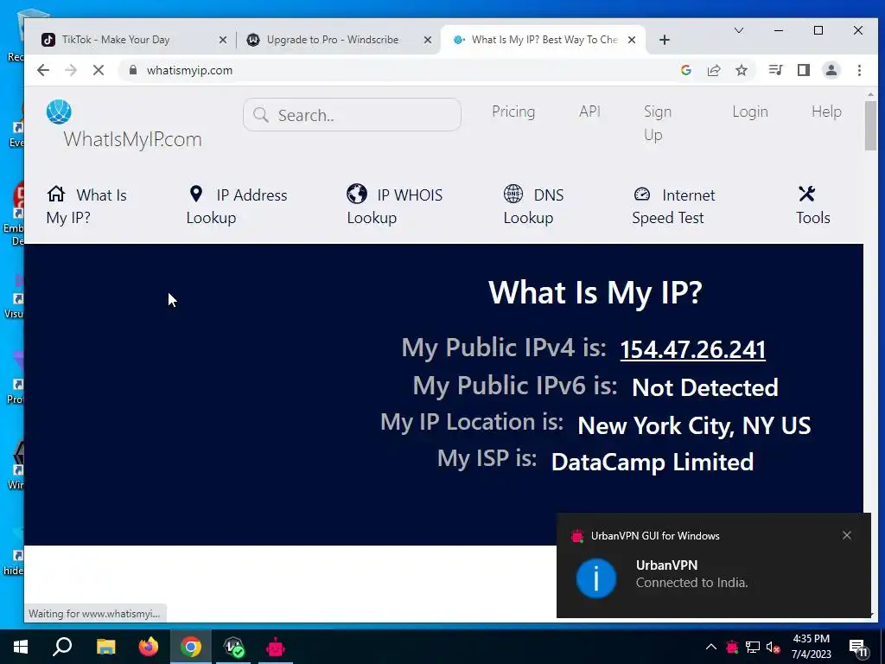
Task: Click the 154.47.26.241 IPv4 address link
Action: pyautogui.click(x=693, y=349)
